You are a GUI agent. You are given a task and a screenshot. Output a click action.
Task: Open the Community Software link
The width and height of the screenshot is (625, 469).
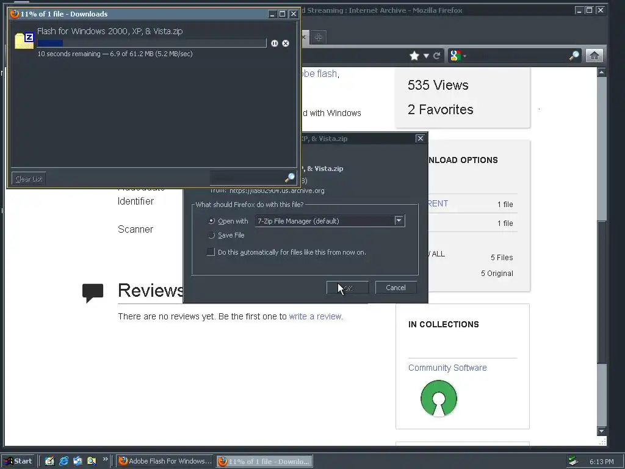(447, 368)
